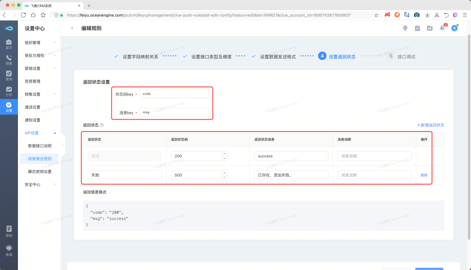Open the 首页 home icon in the sidebar
Image resolution: width=471 pixels, height=270 pixels.
[9, 43]
